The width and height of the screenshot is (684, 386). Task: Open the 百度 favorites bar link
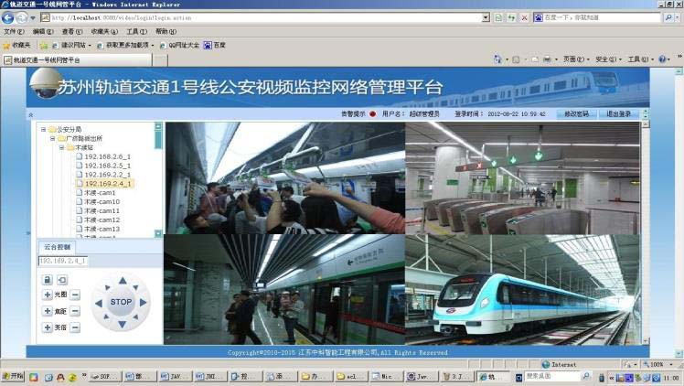(x=214, y=46)
